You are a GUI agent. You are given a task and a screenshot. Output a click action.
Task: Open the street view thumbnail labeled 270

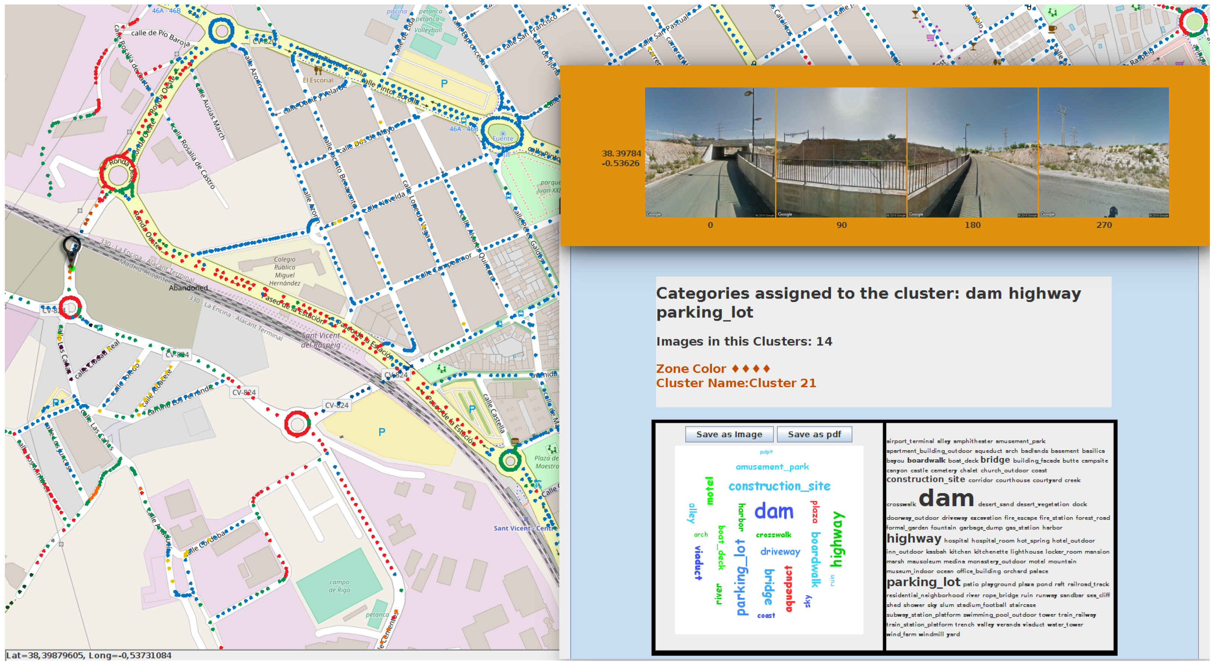pyautogui.click(x=1104, y=152)
